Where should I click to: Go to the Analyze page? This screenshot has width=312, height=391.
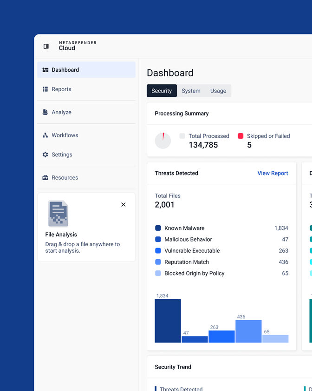coord(86,112)
